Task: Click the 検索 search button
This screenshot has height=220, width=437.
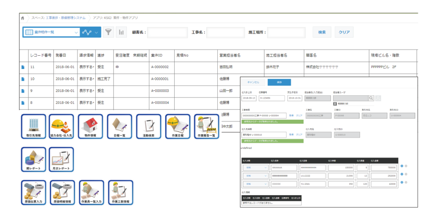Action: [322, 33]
